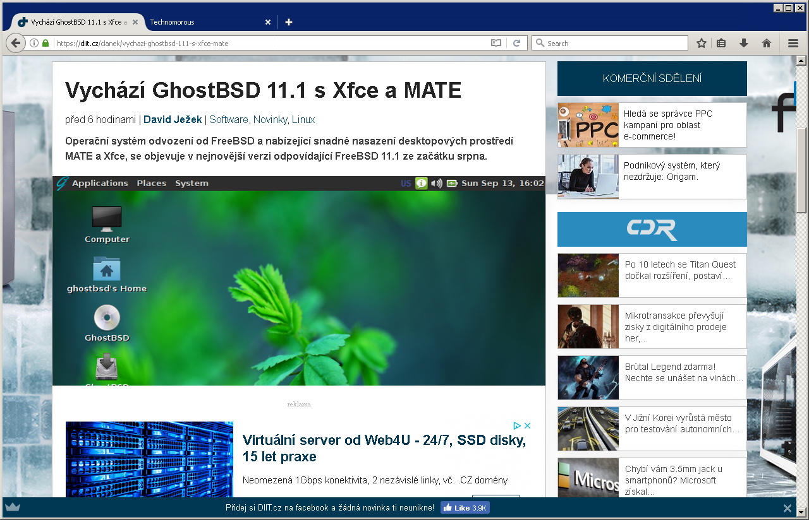This screenshot has width=809, height=520.
Task: Click the highway road thumbnail
Action: [x=588, y=428]
